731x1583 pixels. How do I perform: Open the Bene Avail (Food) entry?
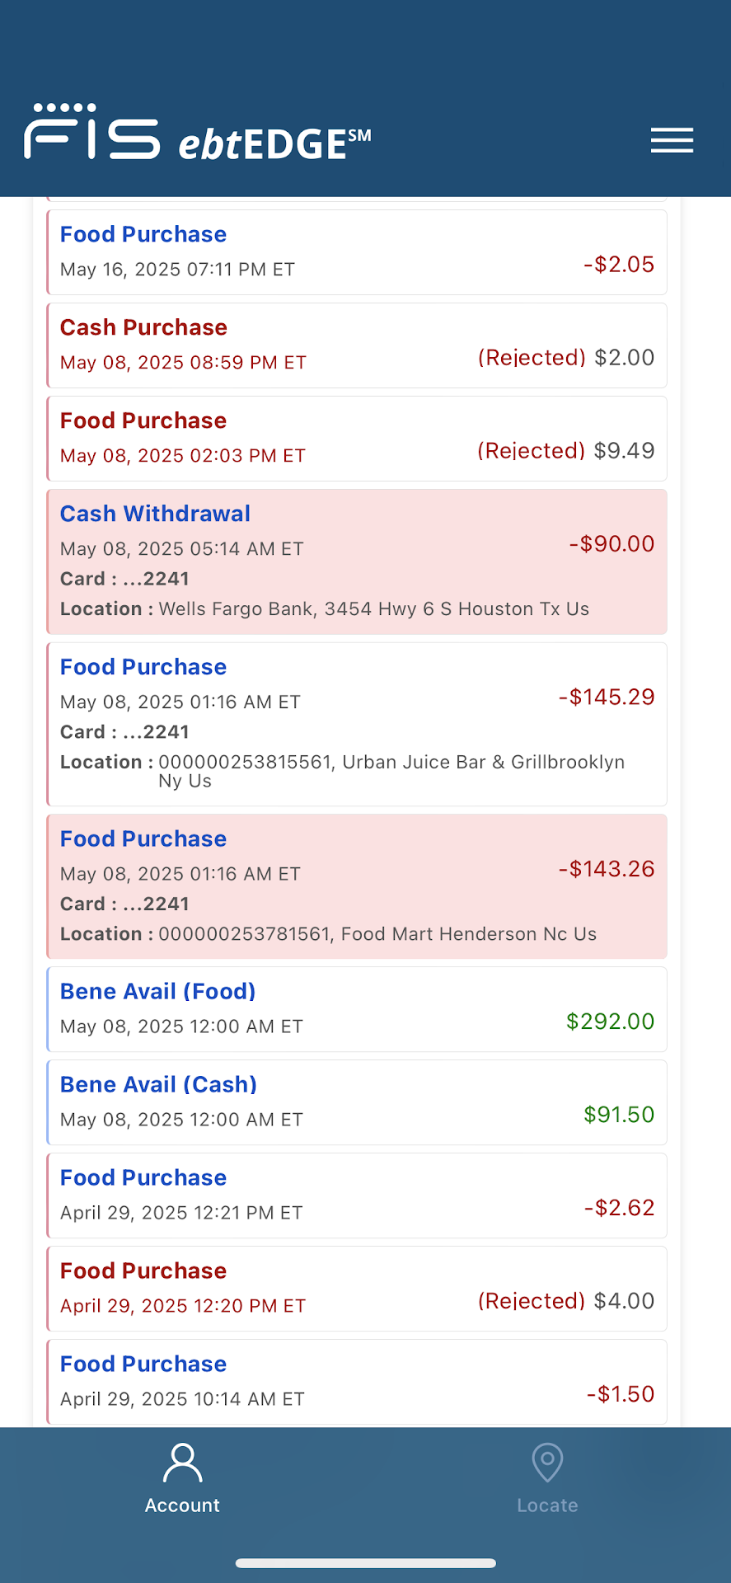(x=357, y=1009)
